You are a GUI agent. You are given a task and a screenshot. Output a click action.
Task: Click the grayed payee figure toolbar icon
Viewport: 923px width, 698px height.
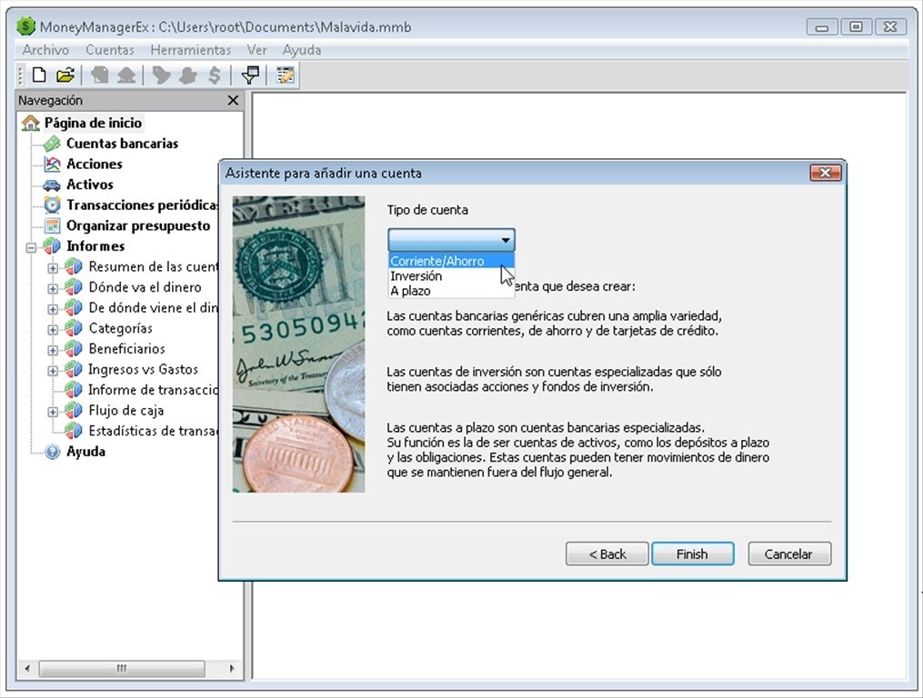click(187, 75)
